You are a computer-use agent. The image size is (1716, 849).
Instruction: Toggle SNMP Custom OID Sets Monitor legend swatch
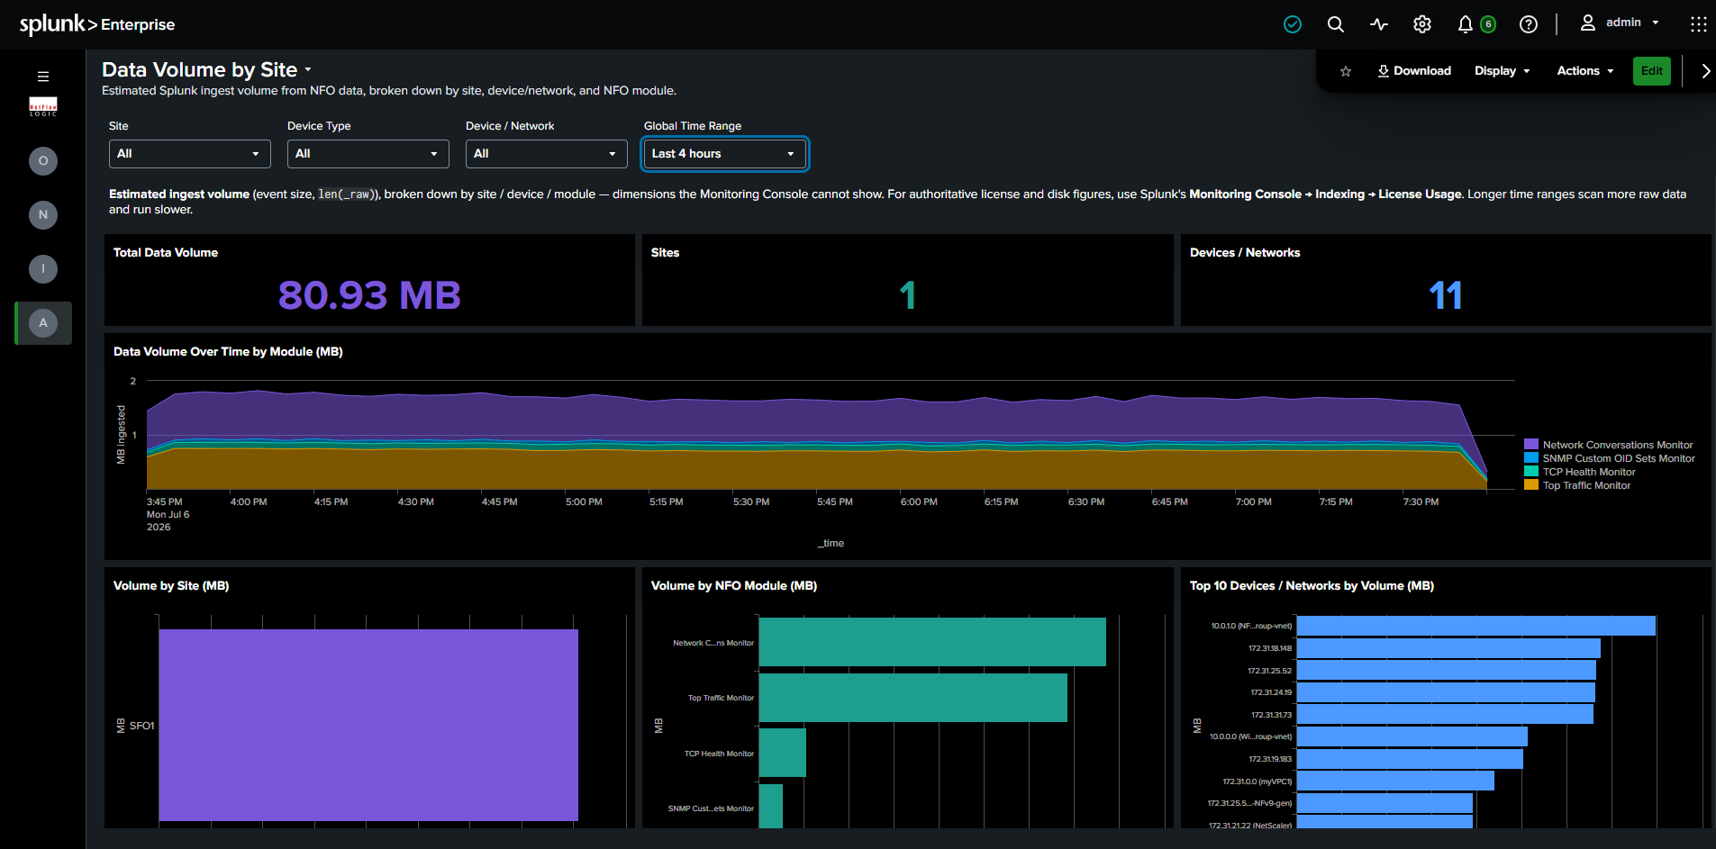click(x=1530, y=458)
